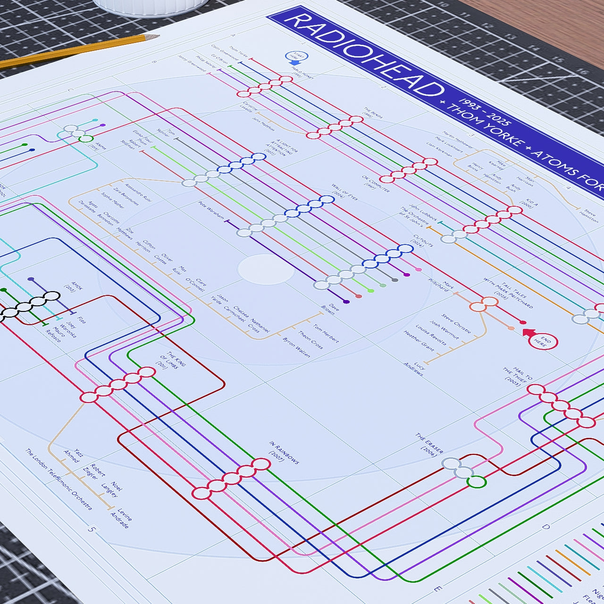Click the 'Pete Wareham' line name
The image size is (604, 604).
click(x=211, y=210)
